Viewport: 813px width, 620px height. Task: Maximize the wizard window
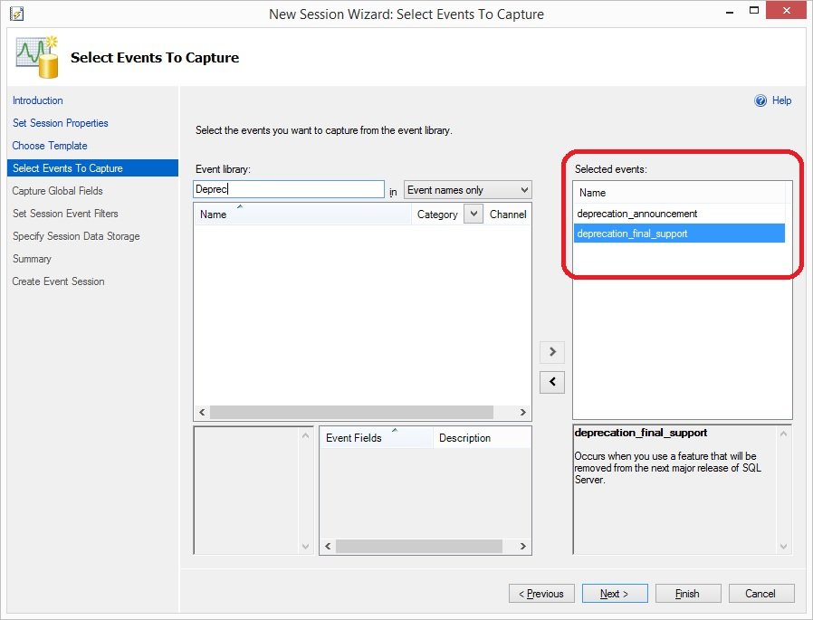(x=754, y=10)
